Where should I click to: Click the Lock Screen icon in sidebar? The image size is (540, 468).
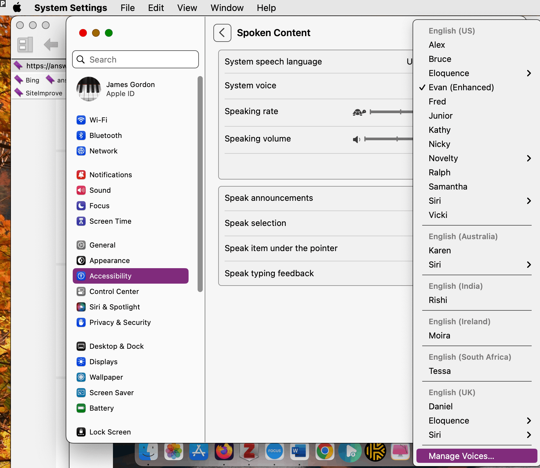coord(81,432)
